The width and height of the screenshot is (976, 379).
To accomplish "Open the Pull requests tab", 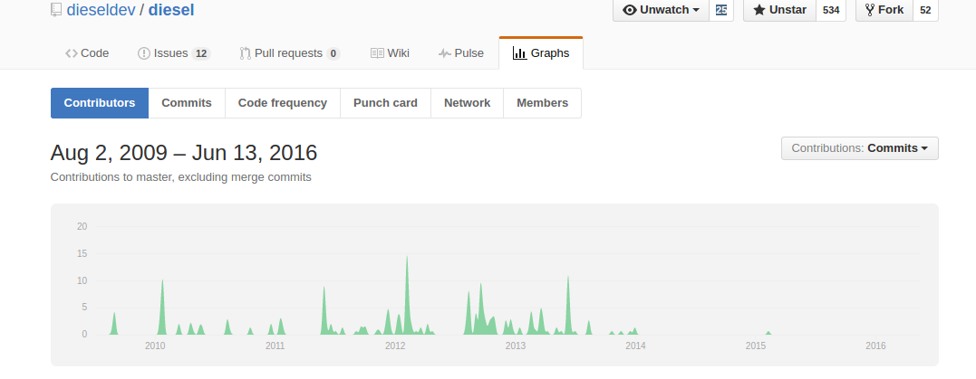I will 289,53.
